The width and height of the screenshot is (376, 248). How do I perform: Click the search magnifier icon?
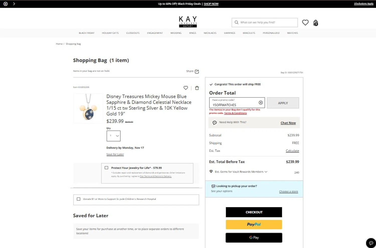click(236, 22)
